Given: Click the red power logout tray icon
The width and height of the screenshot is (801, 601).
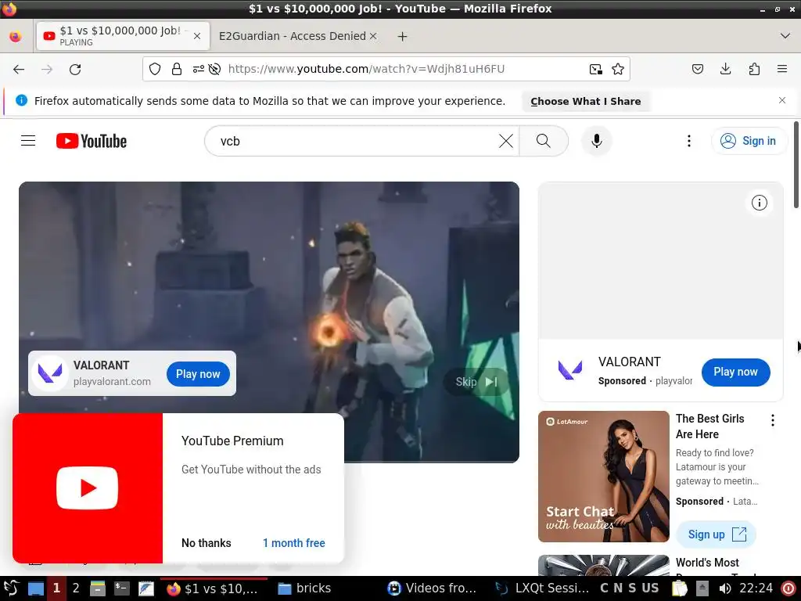Looking at the screenshot, I should pos(788,588).
